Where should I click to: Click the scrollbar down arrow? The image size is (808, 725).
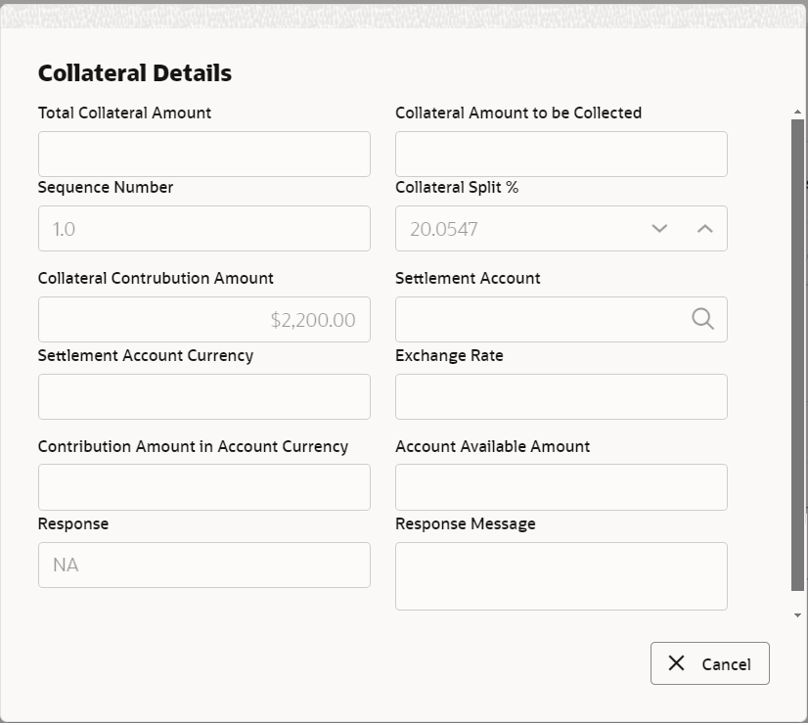point(794,614)
